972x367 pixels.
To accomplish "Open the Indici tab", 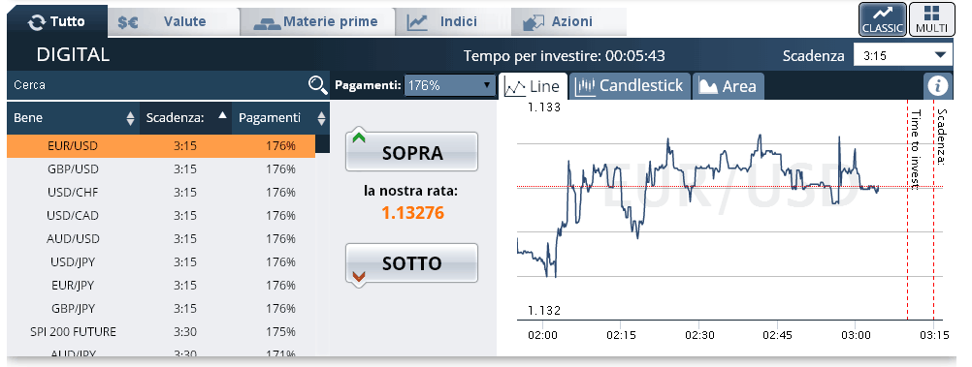I will [452, 22].
